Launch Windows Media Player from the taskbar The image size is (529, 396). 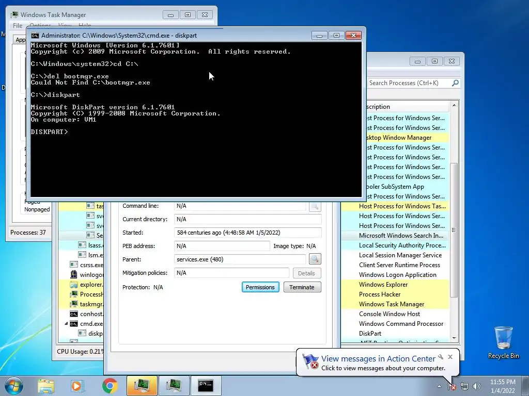pos(77,386)
